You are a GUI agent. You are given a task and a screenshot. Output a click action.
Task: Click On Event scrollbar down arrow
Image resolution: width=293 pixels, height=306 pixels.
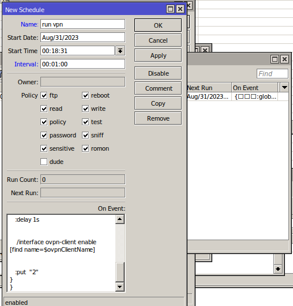(120, 287)
